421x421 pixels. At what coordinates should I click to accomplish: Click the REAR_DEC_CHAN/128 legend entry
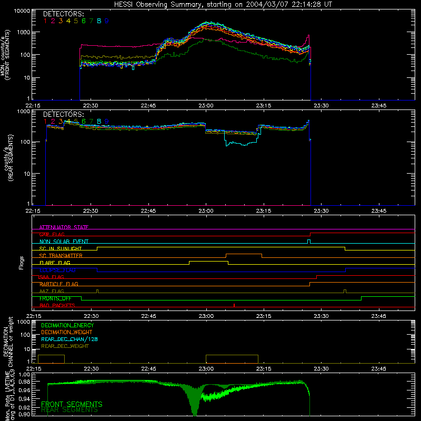coord(69,339)
